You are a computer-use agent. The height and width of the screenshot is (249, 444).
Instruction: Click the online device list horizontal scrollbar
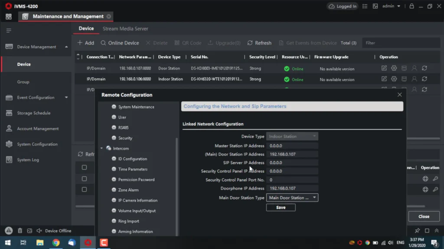[x=416, y=206]
